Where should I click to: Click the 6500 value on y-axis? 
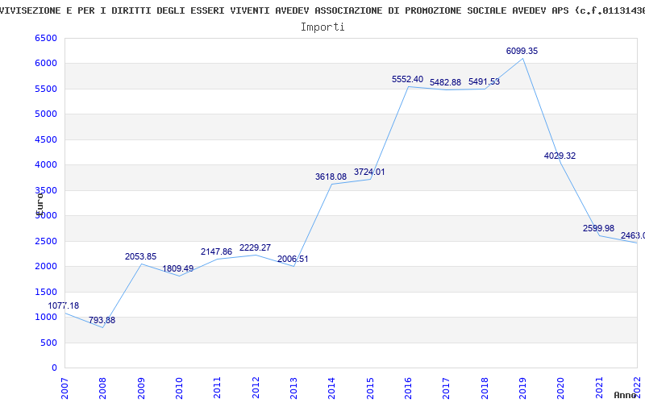point(47,39)
